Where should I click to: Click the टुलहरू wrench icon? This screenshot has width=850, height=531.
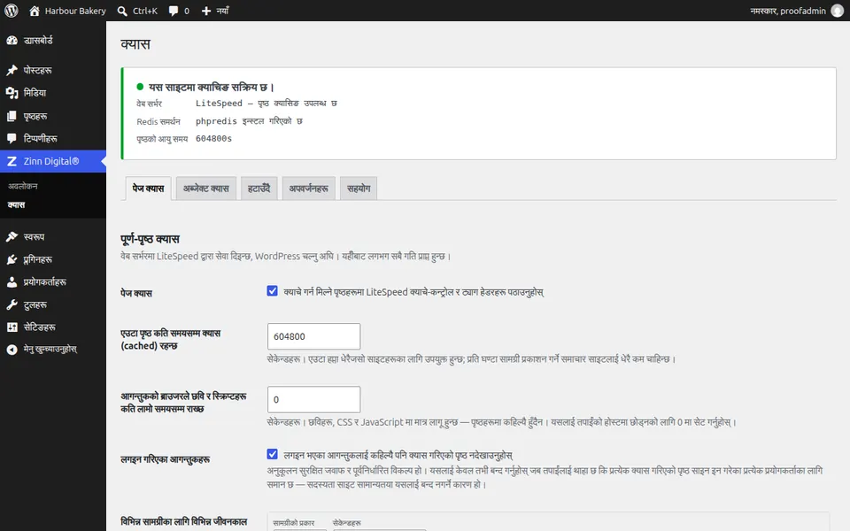pyautogui.click(x=12, y=305)
